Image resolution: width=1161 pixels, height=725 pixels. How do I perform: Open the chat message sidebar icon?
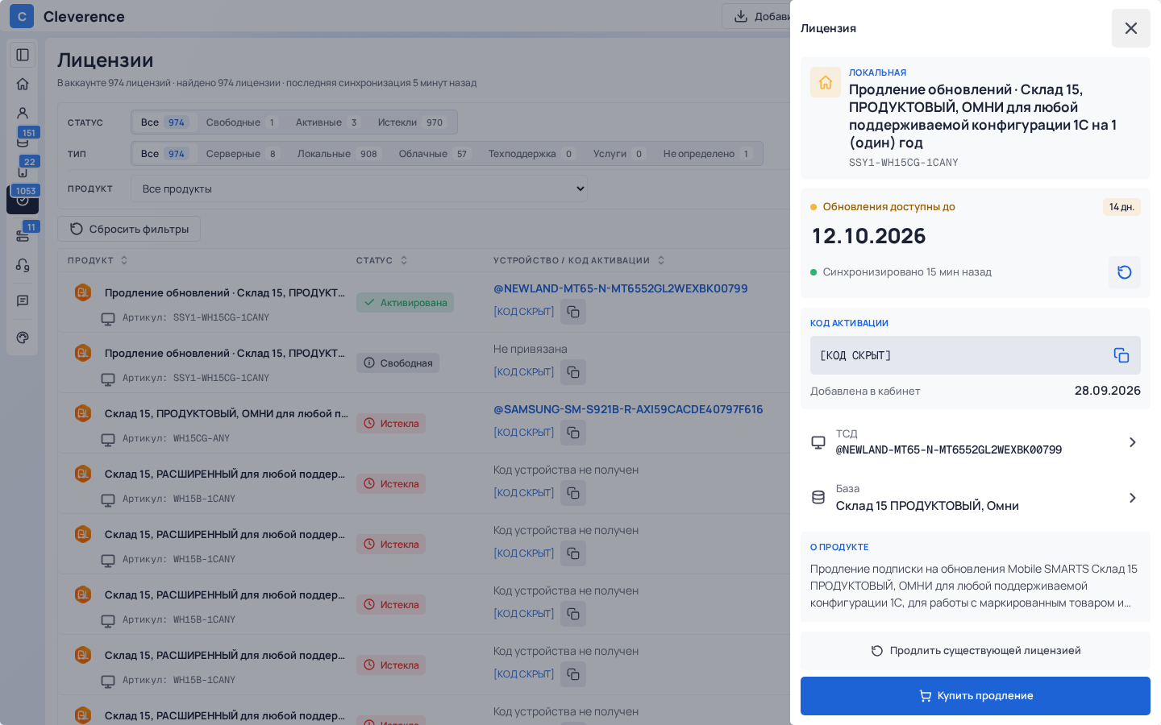coord(23,300)
